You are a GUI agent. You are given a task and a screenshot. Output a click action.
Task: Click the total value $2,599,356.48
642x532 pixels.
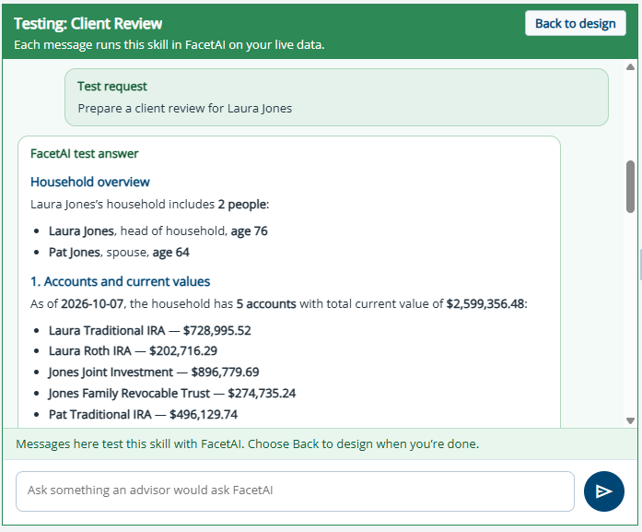click(485, 303)
